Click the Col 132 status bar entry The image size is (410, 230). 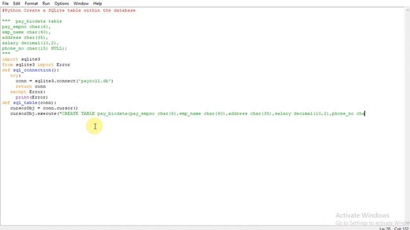click(x=401, y=229)
